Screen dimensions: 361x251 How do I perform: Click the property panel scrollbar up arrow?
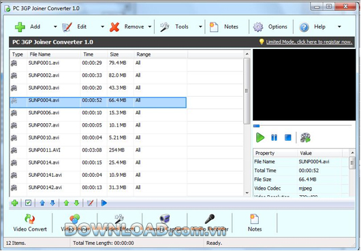tap(352, 152)
